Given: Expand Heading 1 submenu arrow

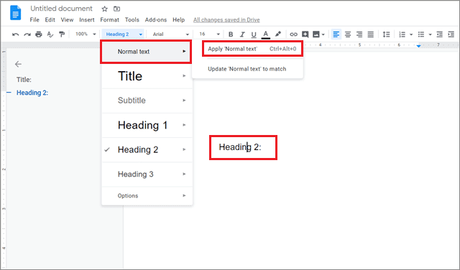Looking at the screenshot, I should click(x=184, y=125).
